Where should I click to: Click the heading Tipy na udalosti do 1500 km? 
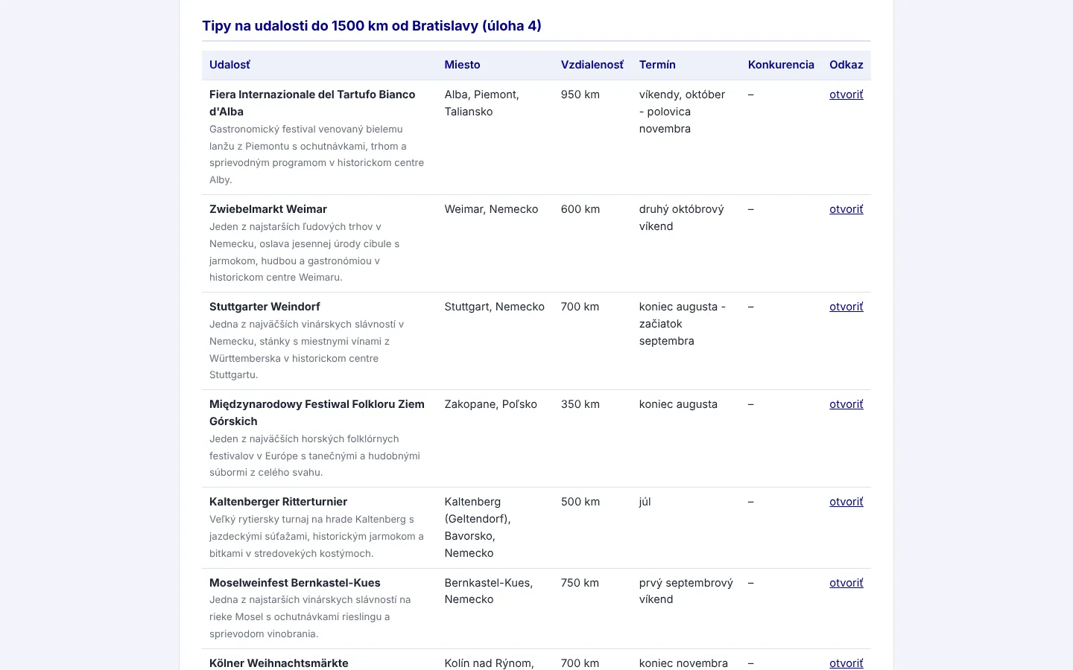pos(372,26)
